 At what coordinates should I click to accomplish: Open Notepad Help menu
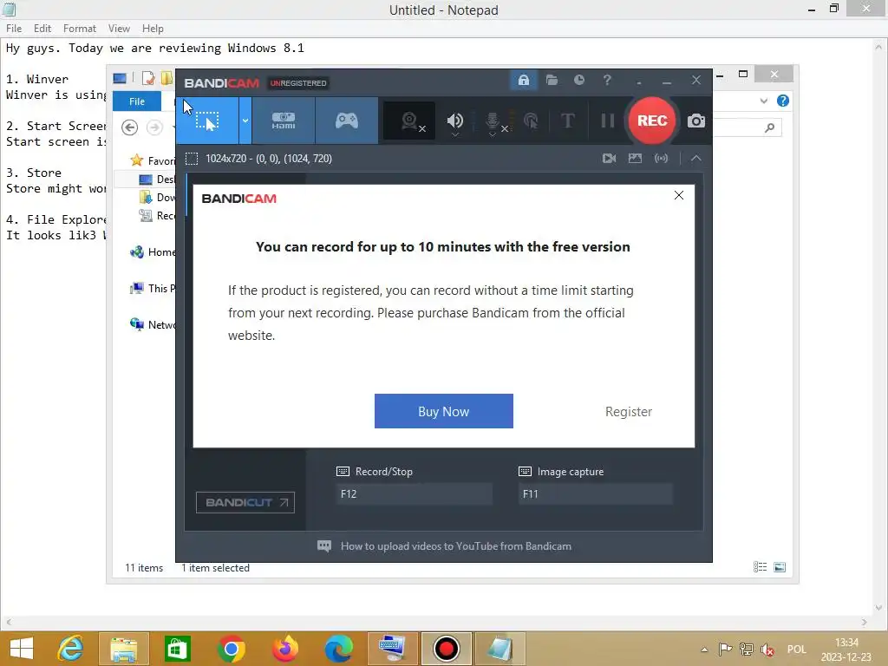[x=153, y=29]
